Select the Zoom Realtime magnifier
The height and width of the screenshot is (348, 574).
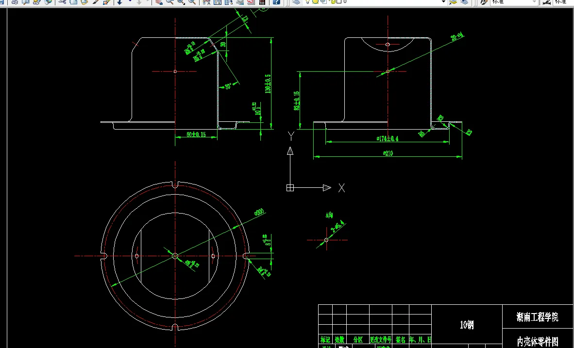tap(169, 2)
